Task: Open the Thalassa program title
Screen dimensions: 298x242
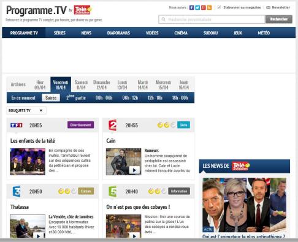Action: 20,207
